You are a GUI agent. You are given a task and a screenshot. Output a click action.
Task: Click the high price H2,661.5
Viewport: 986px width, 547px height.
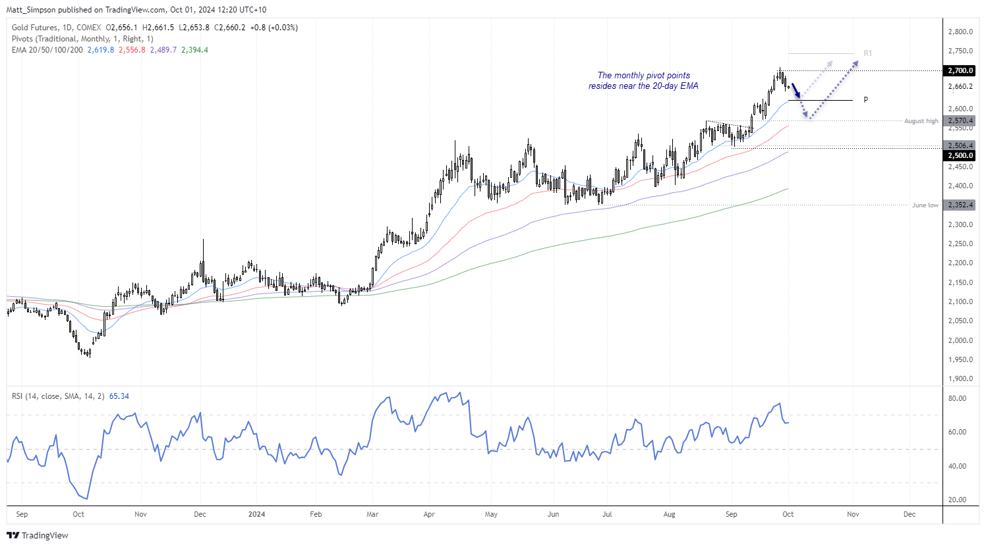[x=158, y=28]
